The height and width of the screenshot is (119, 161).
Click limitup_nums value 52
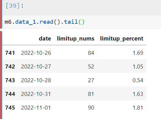(x=91, y=67)
